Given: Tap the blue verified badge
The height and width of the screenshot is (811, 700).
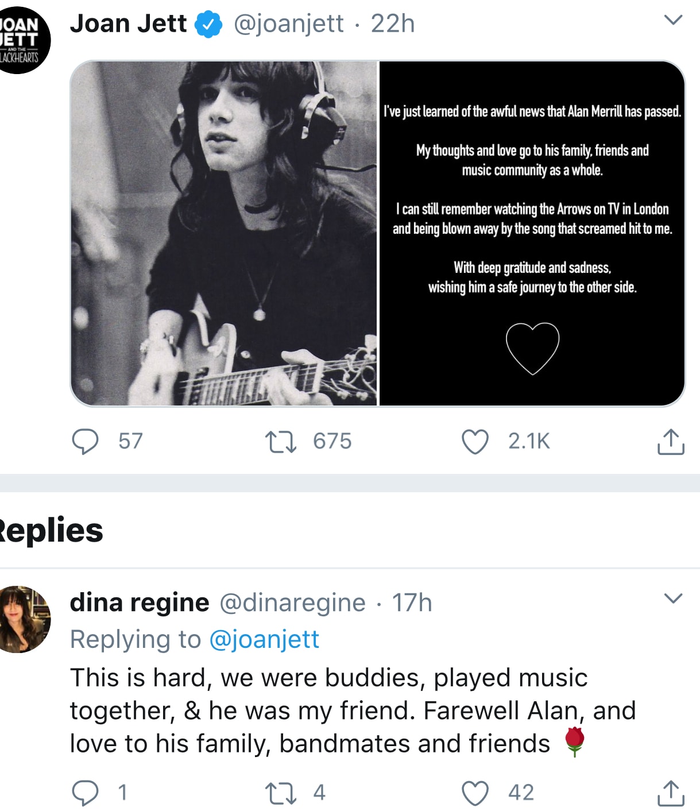Looking at the screenshot, I should point(208,24).
